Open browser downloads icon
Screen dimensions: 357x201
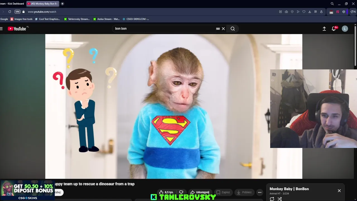point(310,12)
